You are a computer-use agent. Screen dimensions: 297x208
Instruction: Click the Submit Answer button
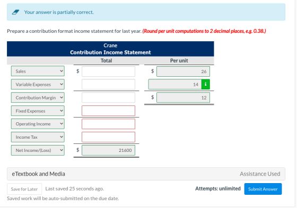click(263, 189)
